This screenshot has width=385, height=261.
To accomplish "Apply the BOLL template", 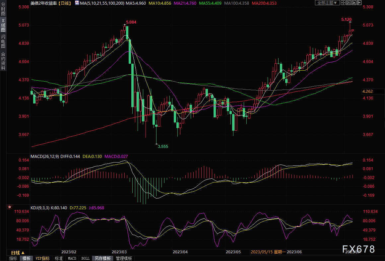I will (85, 258).
